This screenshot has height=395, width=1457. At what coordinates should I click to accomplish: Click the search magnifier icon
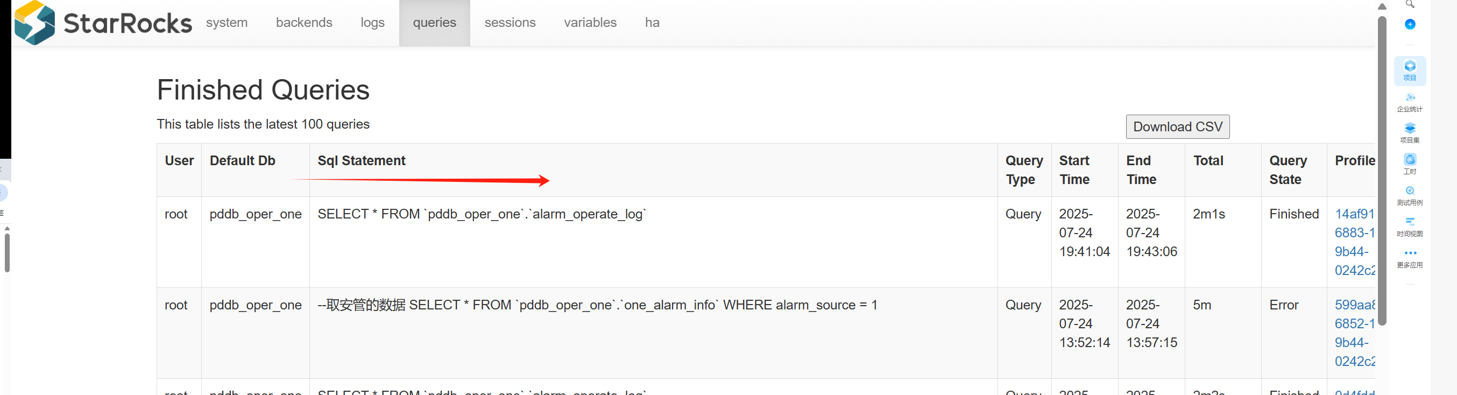pos(1410,4)
